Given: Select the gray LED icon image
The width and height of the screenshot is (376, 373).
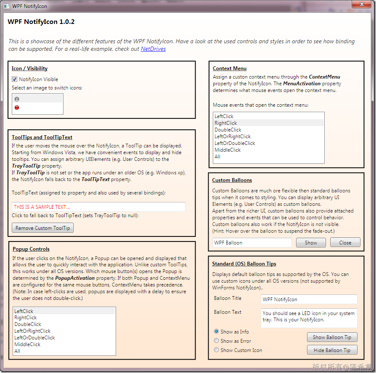Looking at the screenshot, I should [17, 99].
